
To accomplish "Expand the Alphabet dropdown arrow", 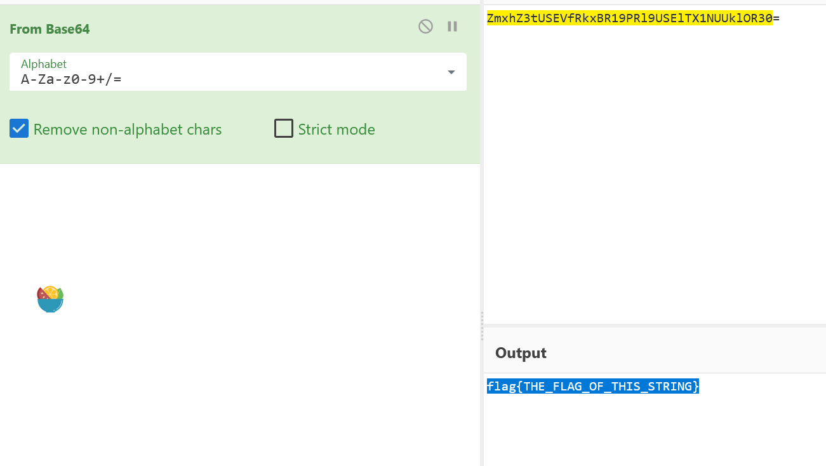I will (x=451, y=72).
